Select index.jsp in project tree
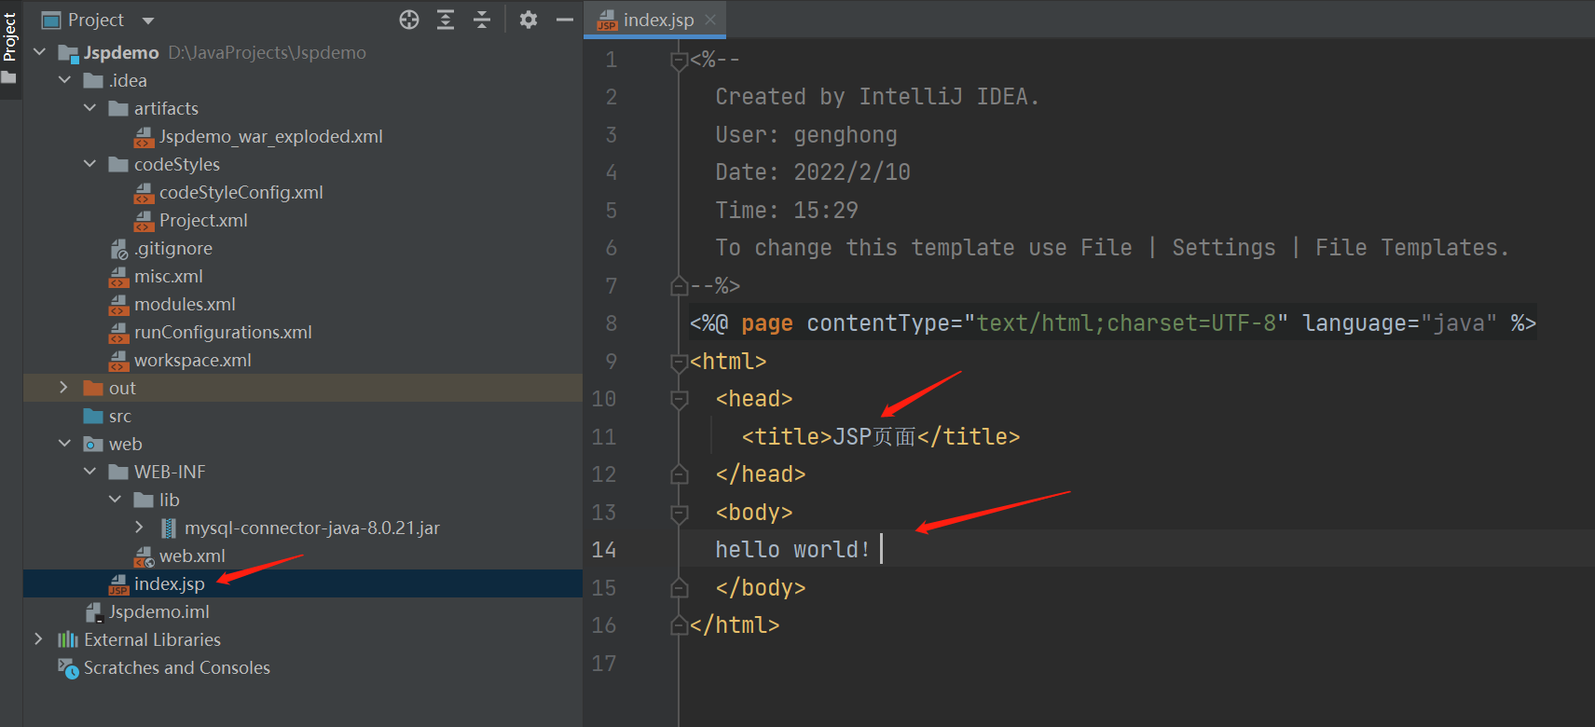This screenshot has width=1595, height=727. tap(169, 583)
